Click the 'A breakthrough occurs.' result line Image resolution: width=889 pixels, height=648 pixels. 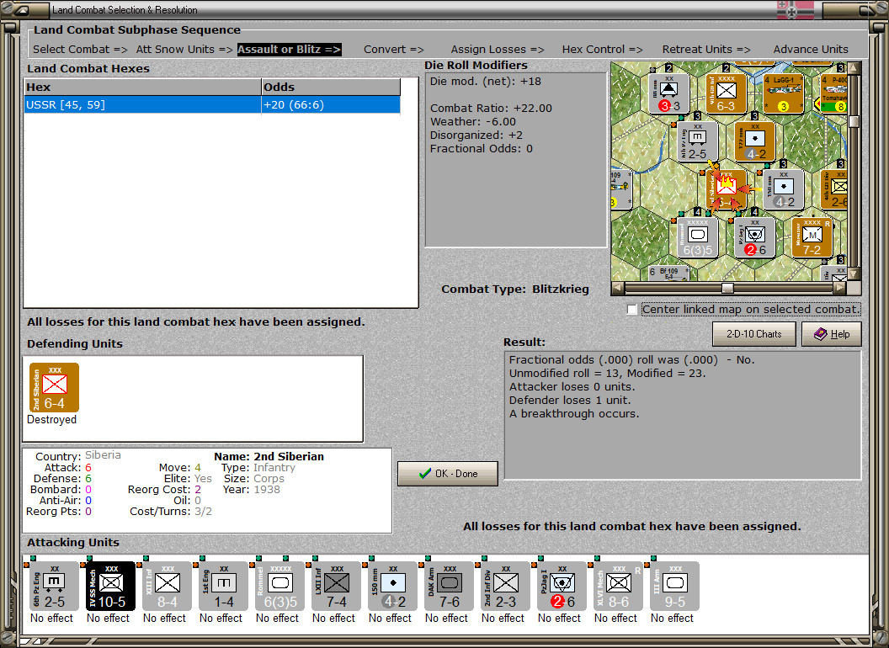(x=574, y=414)
